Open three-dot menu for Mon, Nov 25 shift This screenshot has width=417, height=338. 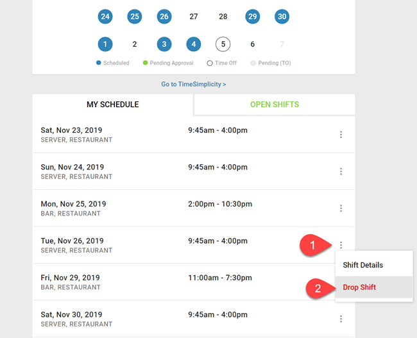pyautogui.click(x=341, y=208)
